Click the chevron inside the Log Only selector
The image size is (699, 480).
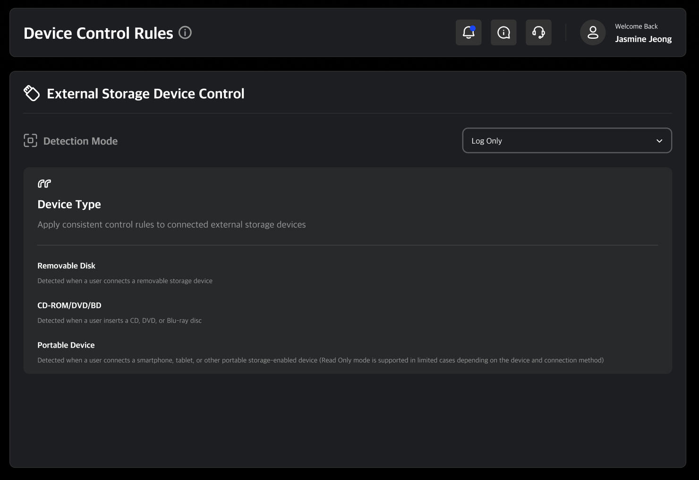(659, 141)
